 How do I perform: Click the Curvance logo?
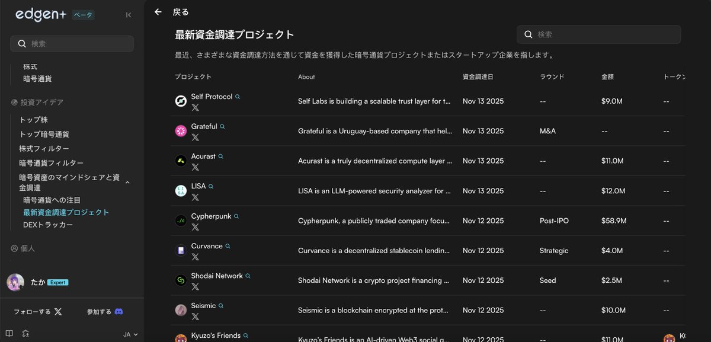pos(181,251)
